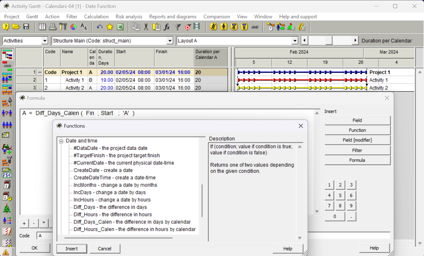Open the Comparison menu
This screenshot has height=256, width=424.
[x=217, y=17]
